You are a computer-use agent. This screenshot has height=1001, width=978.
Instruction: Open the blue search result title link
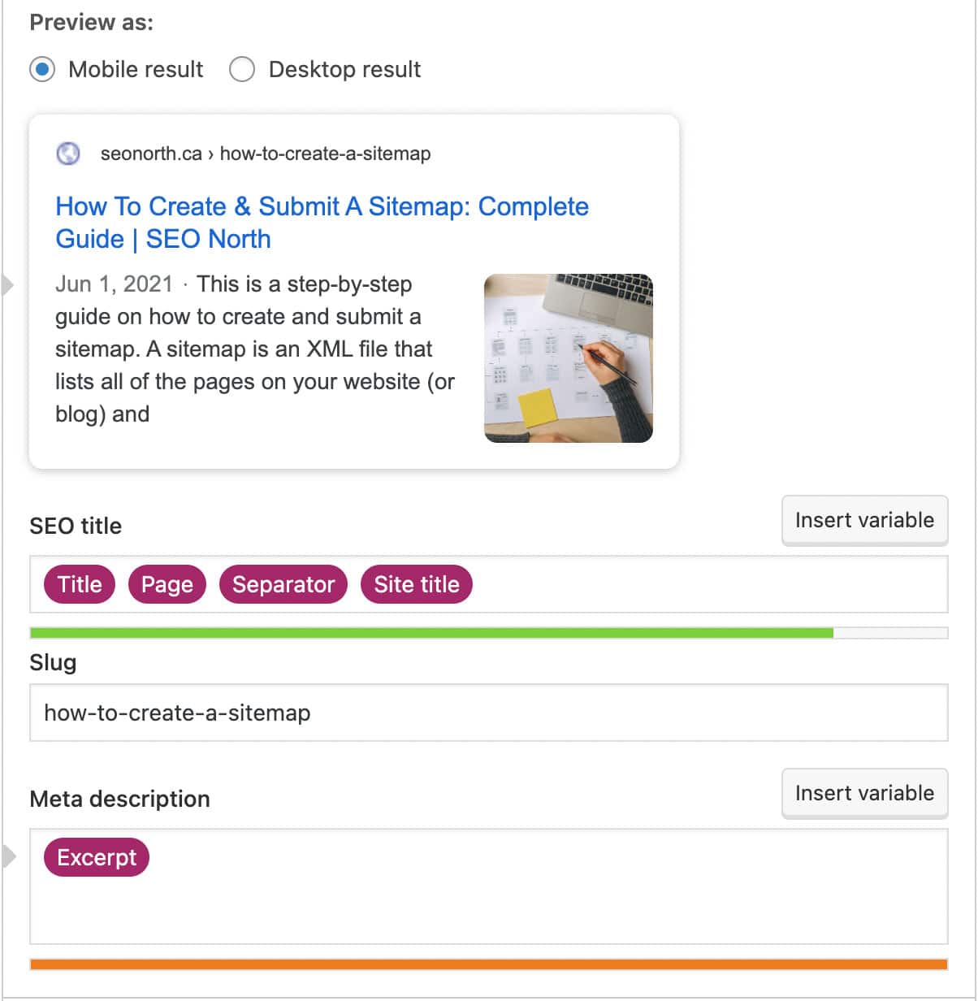coord(322,223)
